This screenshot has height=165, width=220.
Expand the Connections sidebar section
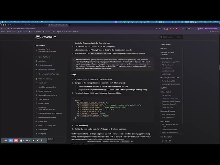click(x=63, y=121)
